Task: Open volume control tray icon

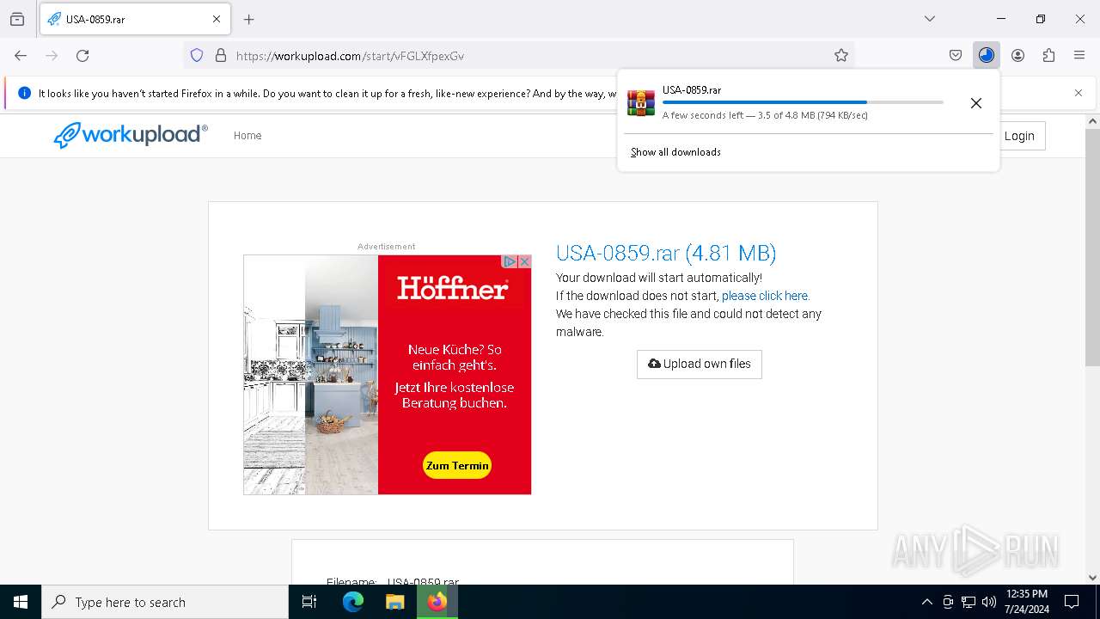Action: 989,602
